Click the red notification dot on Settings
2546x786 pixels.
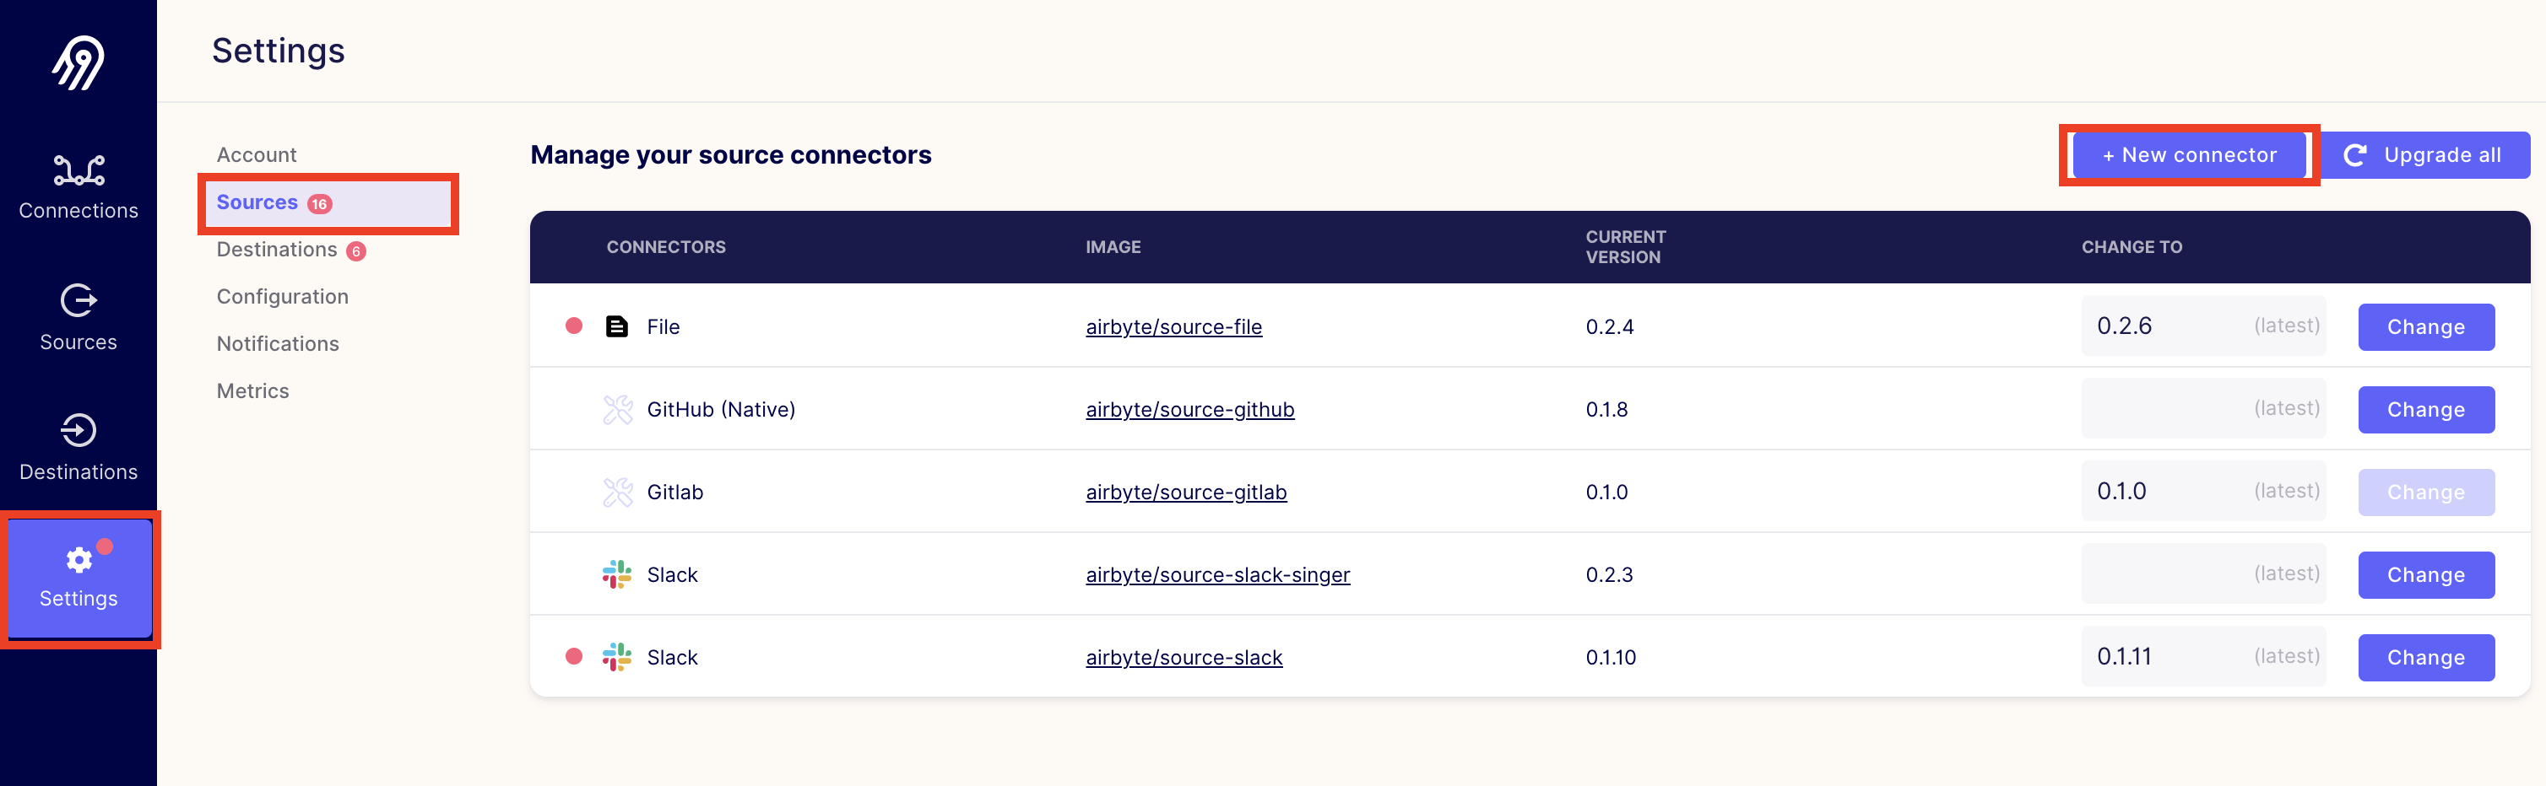point(106,546)
